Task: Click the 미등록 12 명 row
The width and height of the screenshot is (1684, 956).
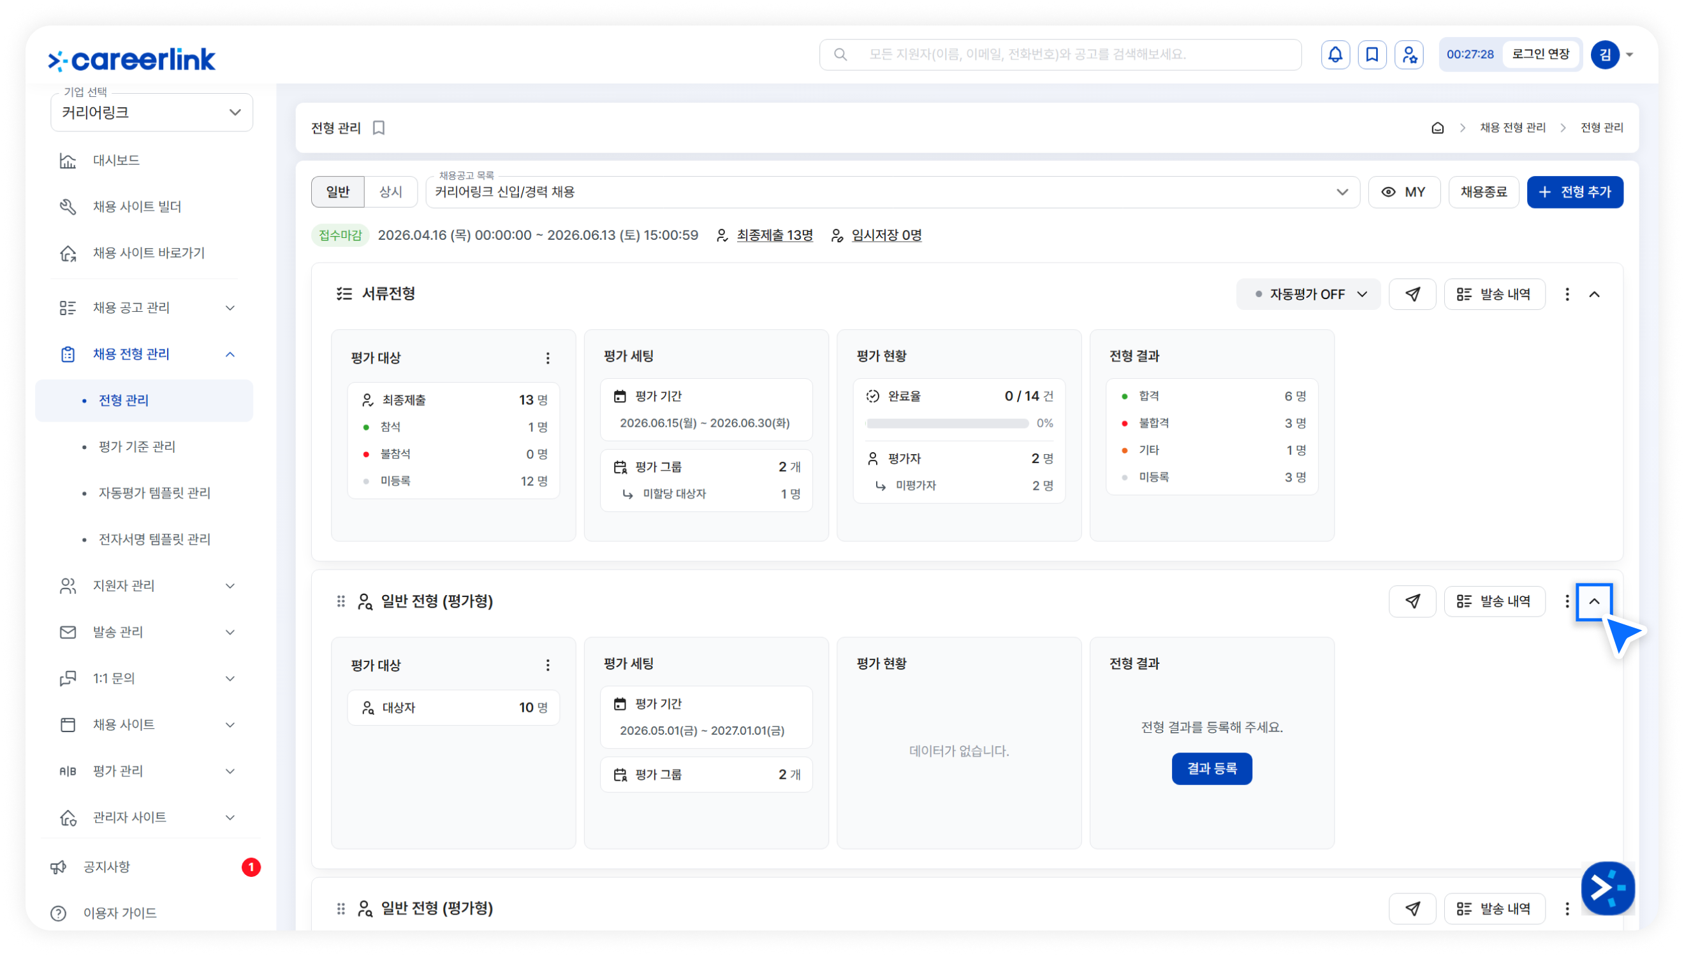Action: 453,482
